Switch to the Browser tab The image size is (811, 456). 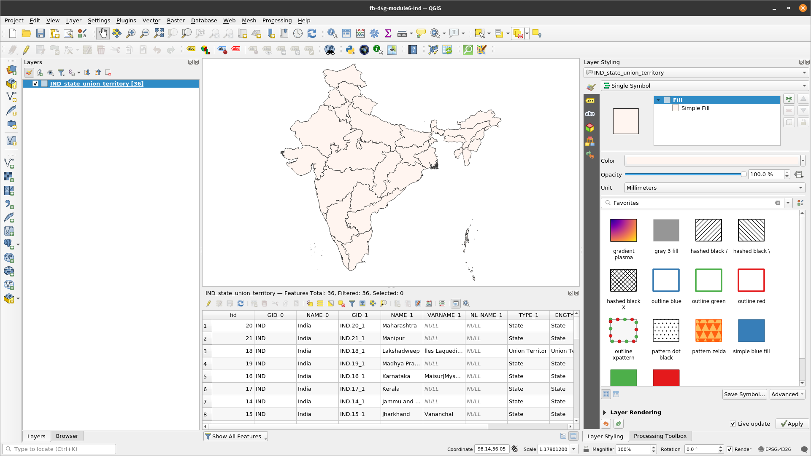(67, 436)
